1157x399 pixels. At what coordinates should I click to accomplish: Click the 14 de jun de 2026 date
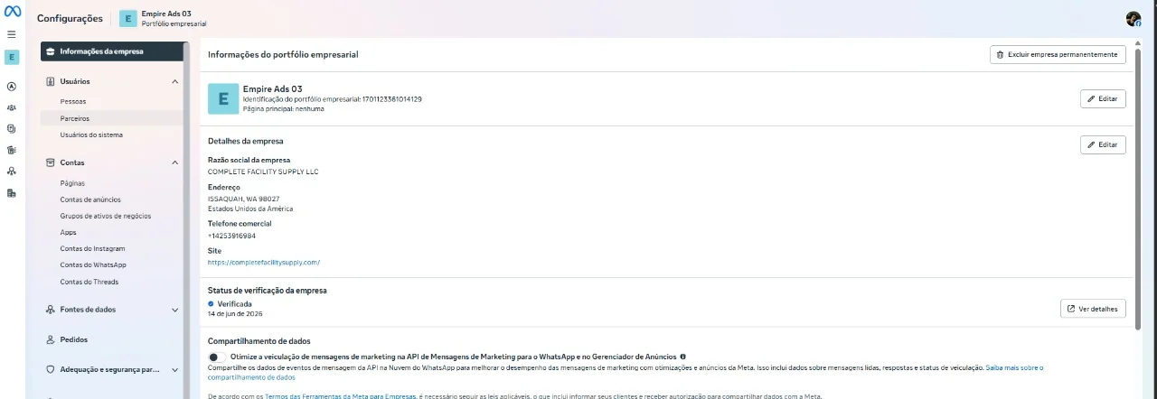(x=235, y=313)
